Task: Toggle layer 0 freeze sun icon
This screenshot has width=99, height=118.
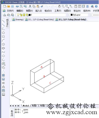Action: point(24,15)
